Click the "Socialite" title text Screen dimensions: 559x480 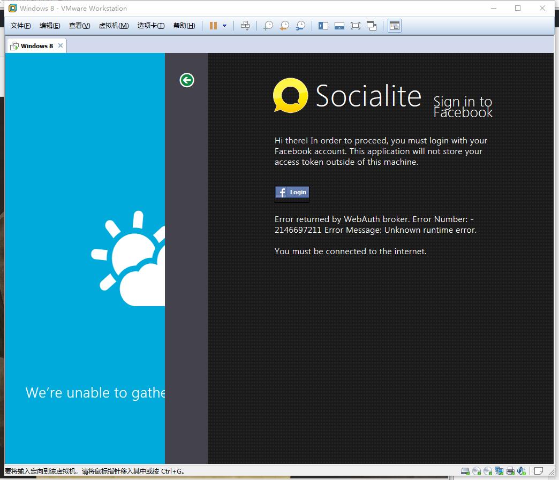click(x=368, y=95)
